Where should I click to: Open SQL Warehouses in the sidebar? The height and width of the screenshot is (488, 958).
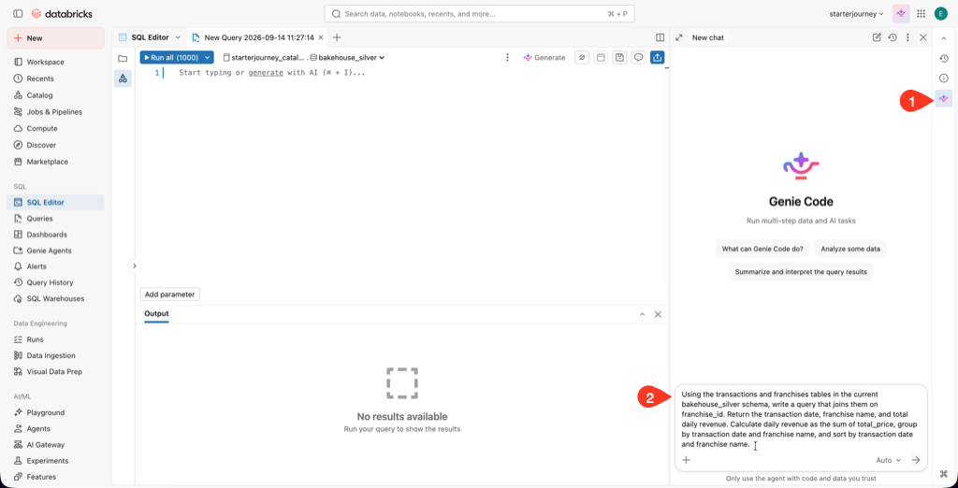coord(55,298)
